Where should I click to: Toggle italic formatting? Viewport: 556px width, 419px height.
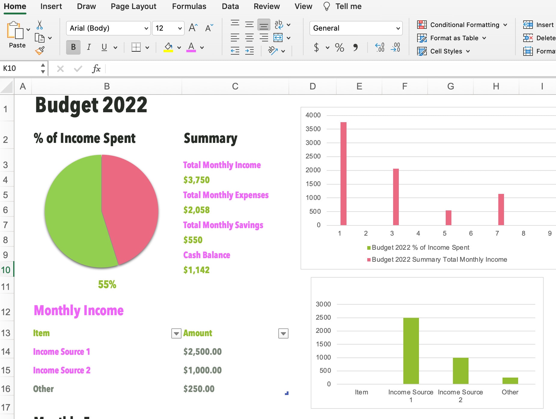[x=88, y=47]
